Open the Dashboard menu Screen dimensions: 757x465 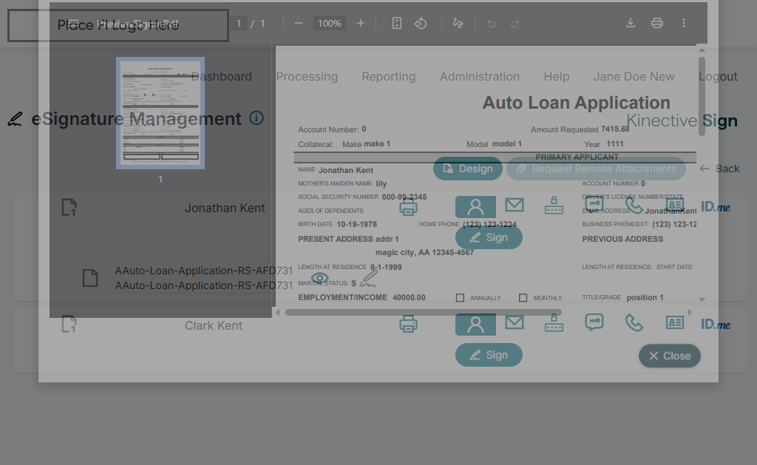tap(222, 76)
